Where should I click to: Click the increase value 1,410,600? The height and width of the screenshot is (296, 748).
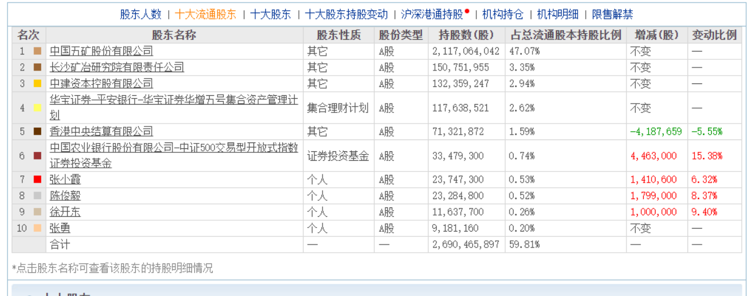point(653,180)
